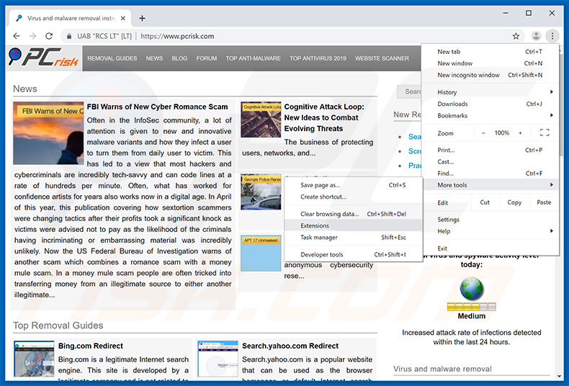This screenshot has height=386, width=569.
Task: Open Settings from the Chrome menu
Action: click(x=490, y=220)
